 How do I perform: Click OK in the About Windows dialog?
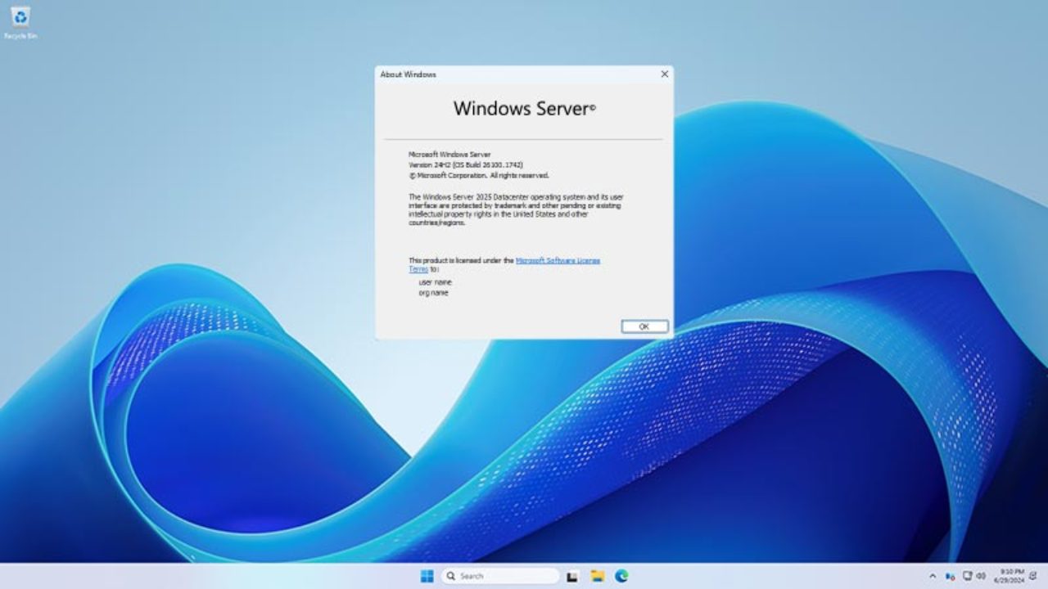[x=644, y=325]
